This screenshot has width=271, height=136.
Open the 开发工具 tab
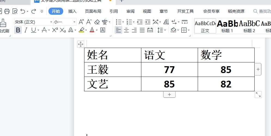[185, 11]
